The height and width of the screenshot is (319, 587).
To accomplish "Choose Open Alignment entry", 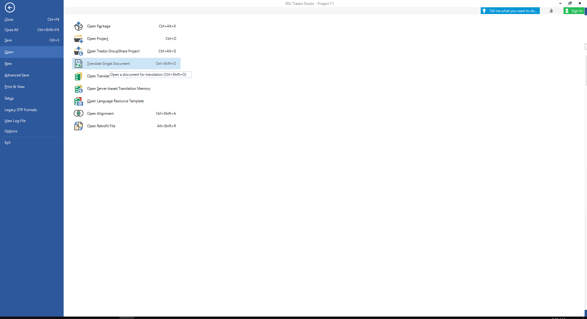I will (x=126, y=114).
